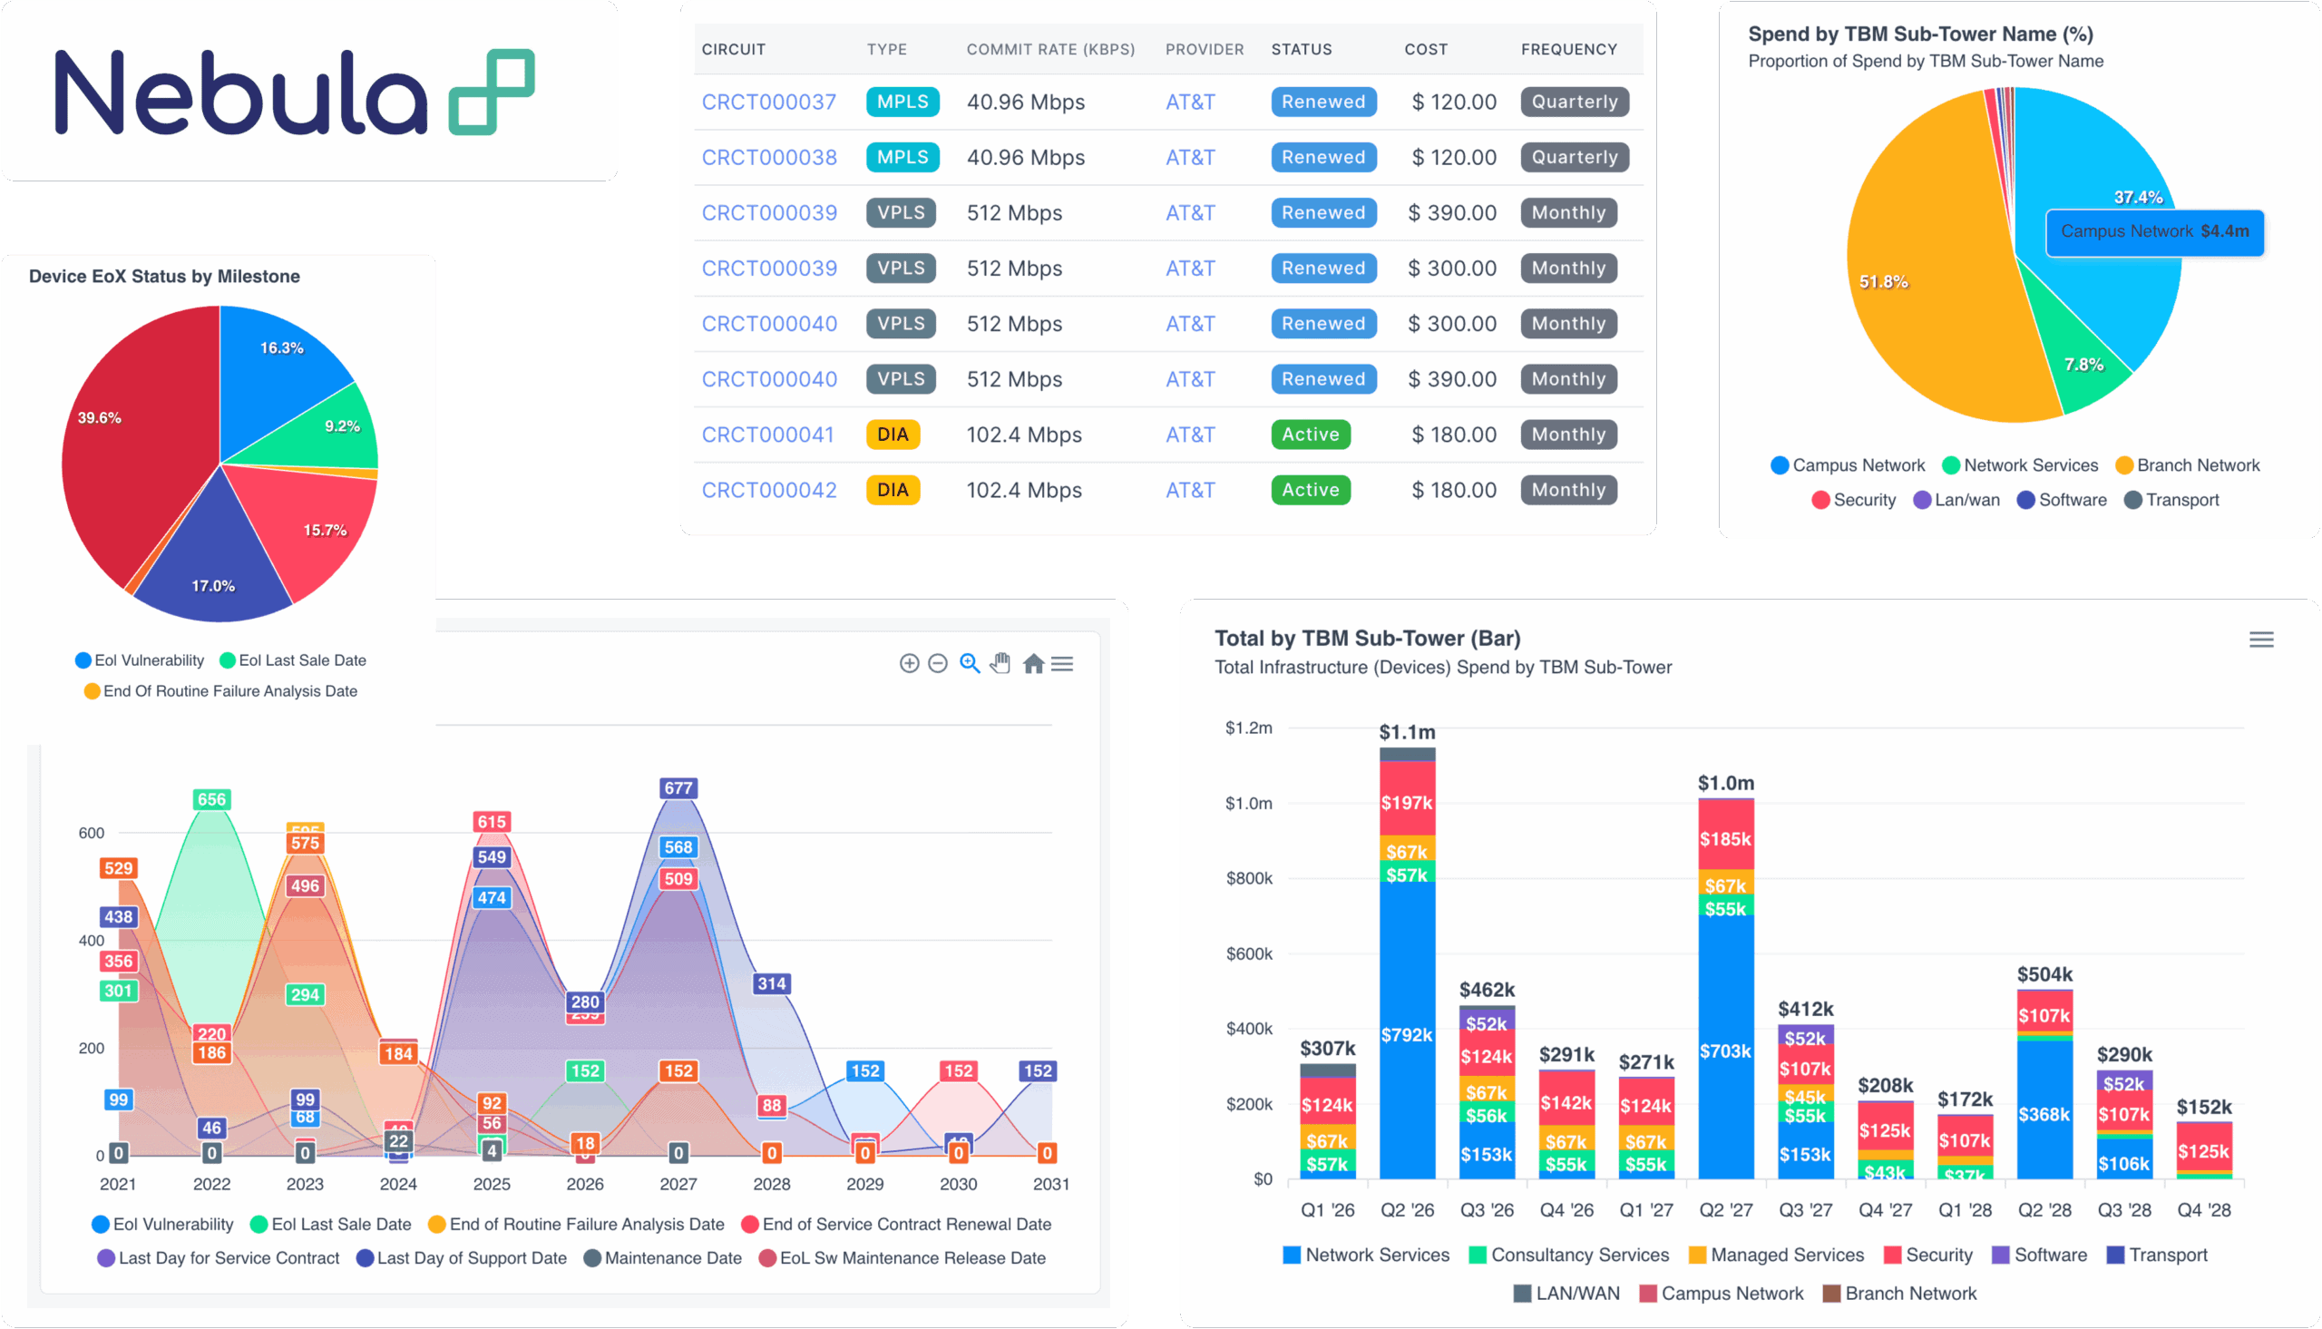
Task: Click the zoom in plus icon on area chart
Action: [x=909, y=663]
